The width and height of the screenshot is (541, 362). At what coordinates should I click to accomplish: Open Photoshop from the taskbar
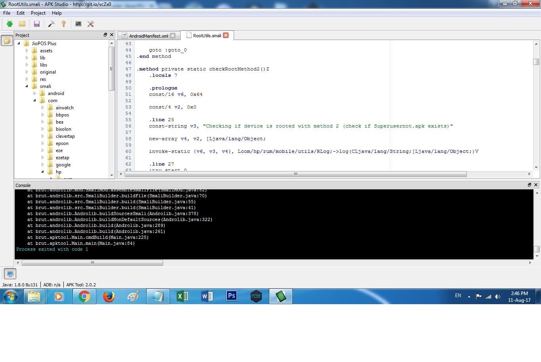pos(232,296)
